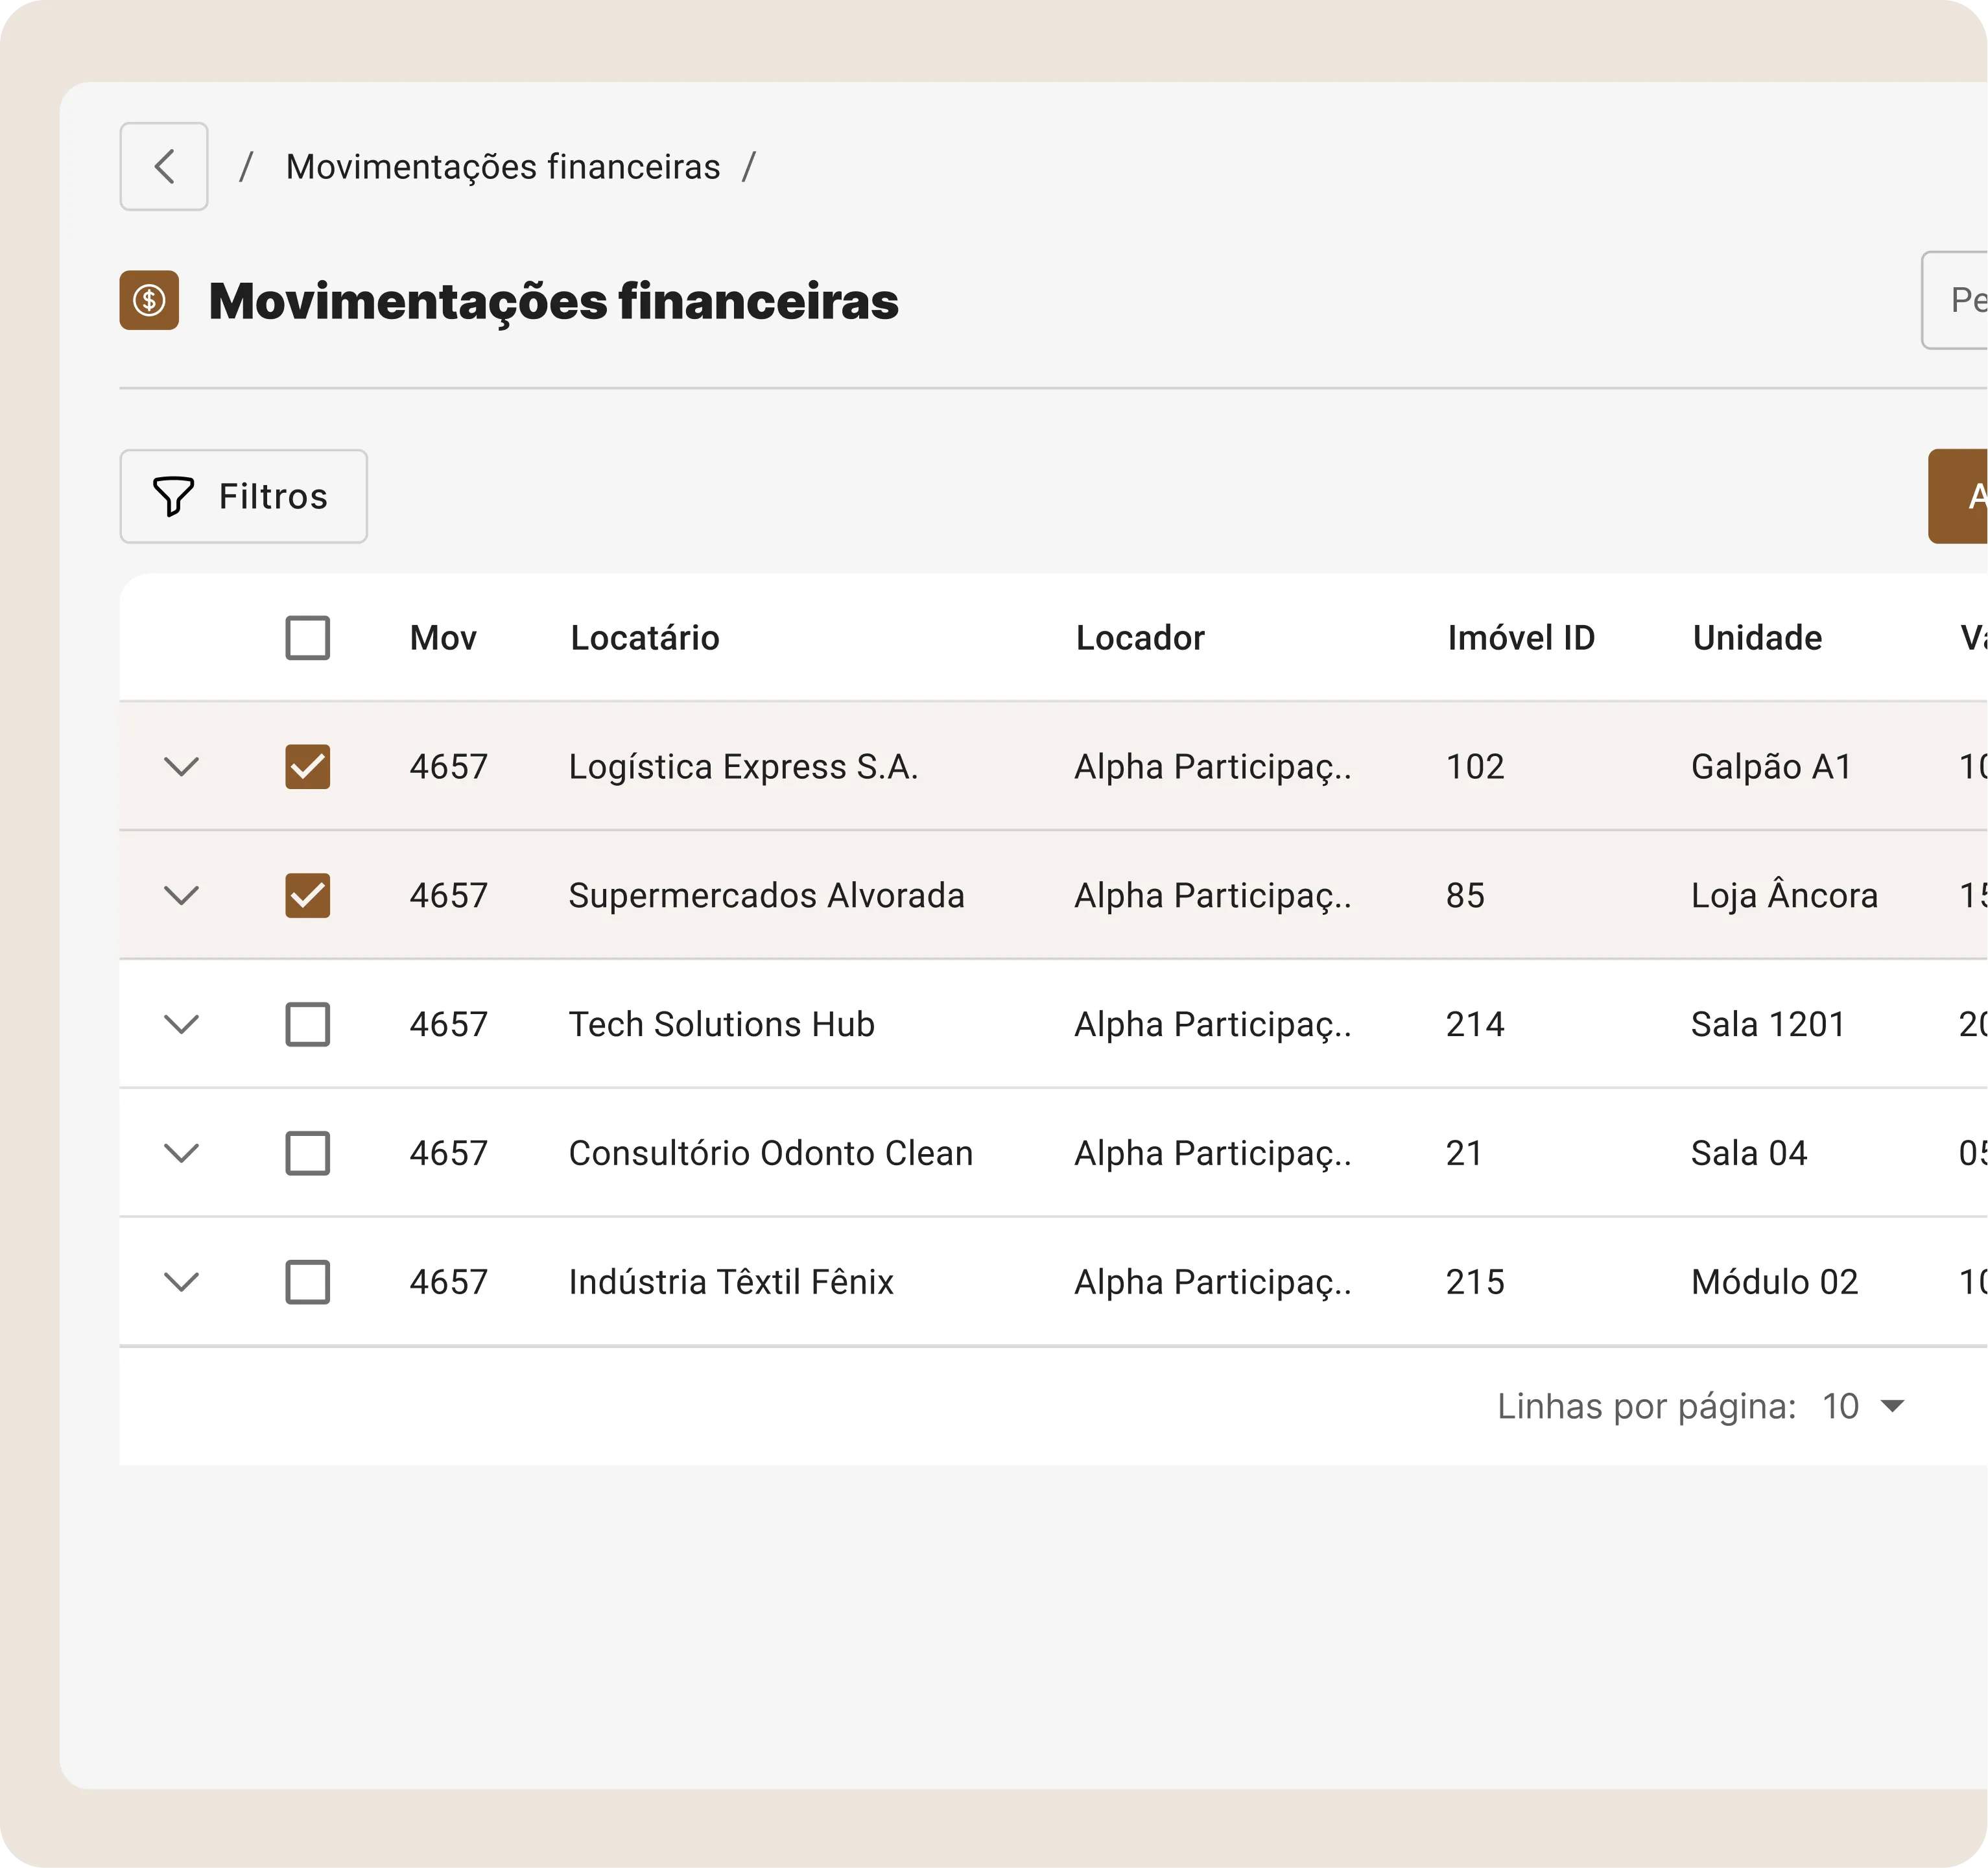Click the funnel filter icon
The image size is (1988, 1868).
click(x=173, y=496)
